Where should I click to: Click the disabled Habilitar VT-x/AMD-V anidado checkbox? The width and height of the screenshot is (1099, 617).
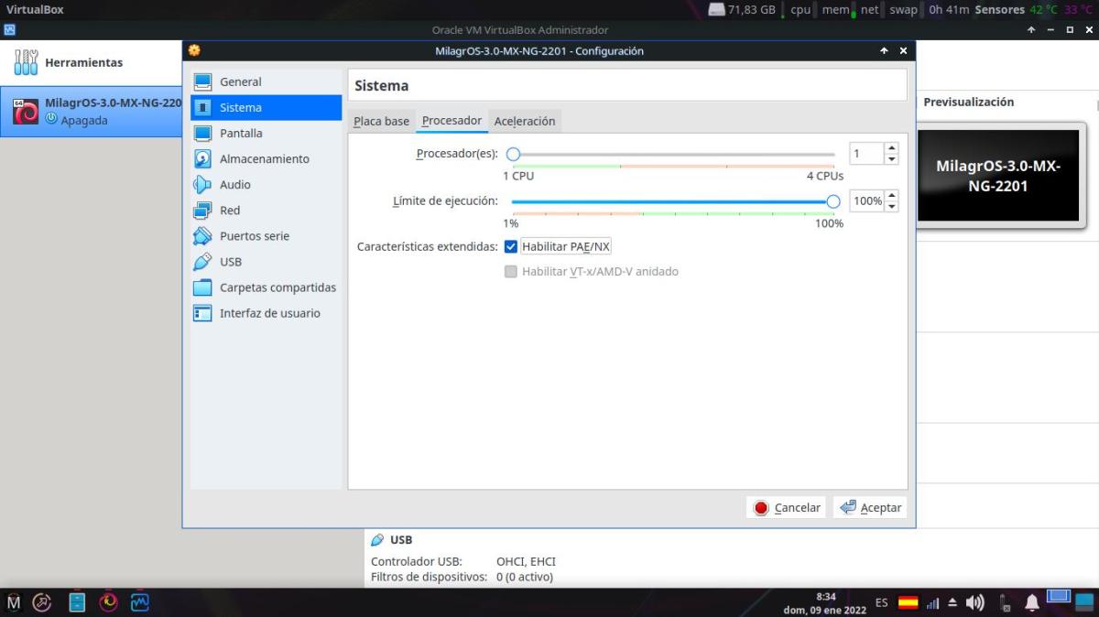tap(511, 272)
